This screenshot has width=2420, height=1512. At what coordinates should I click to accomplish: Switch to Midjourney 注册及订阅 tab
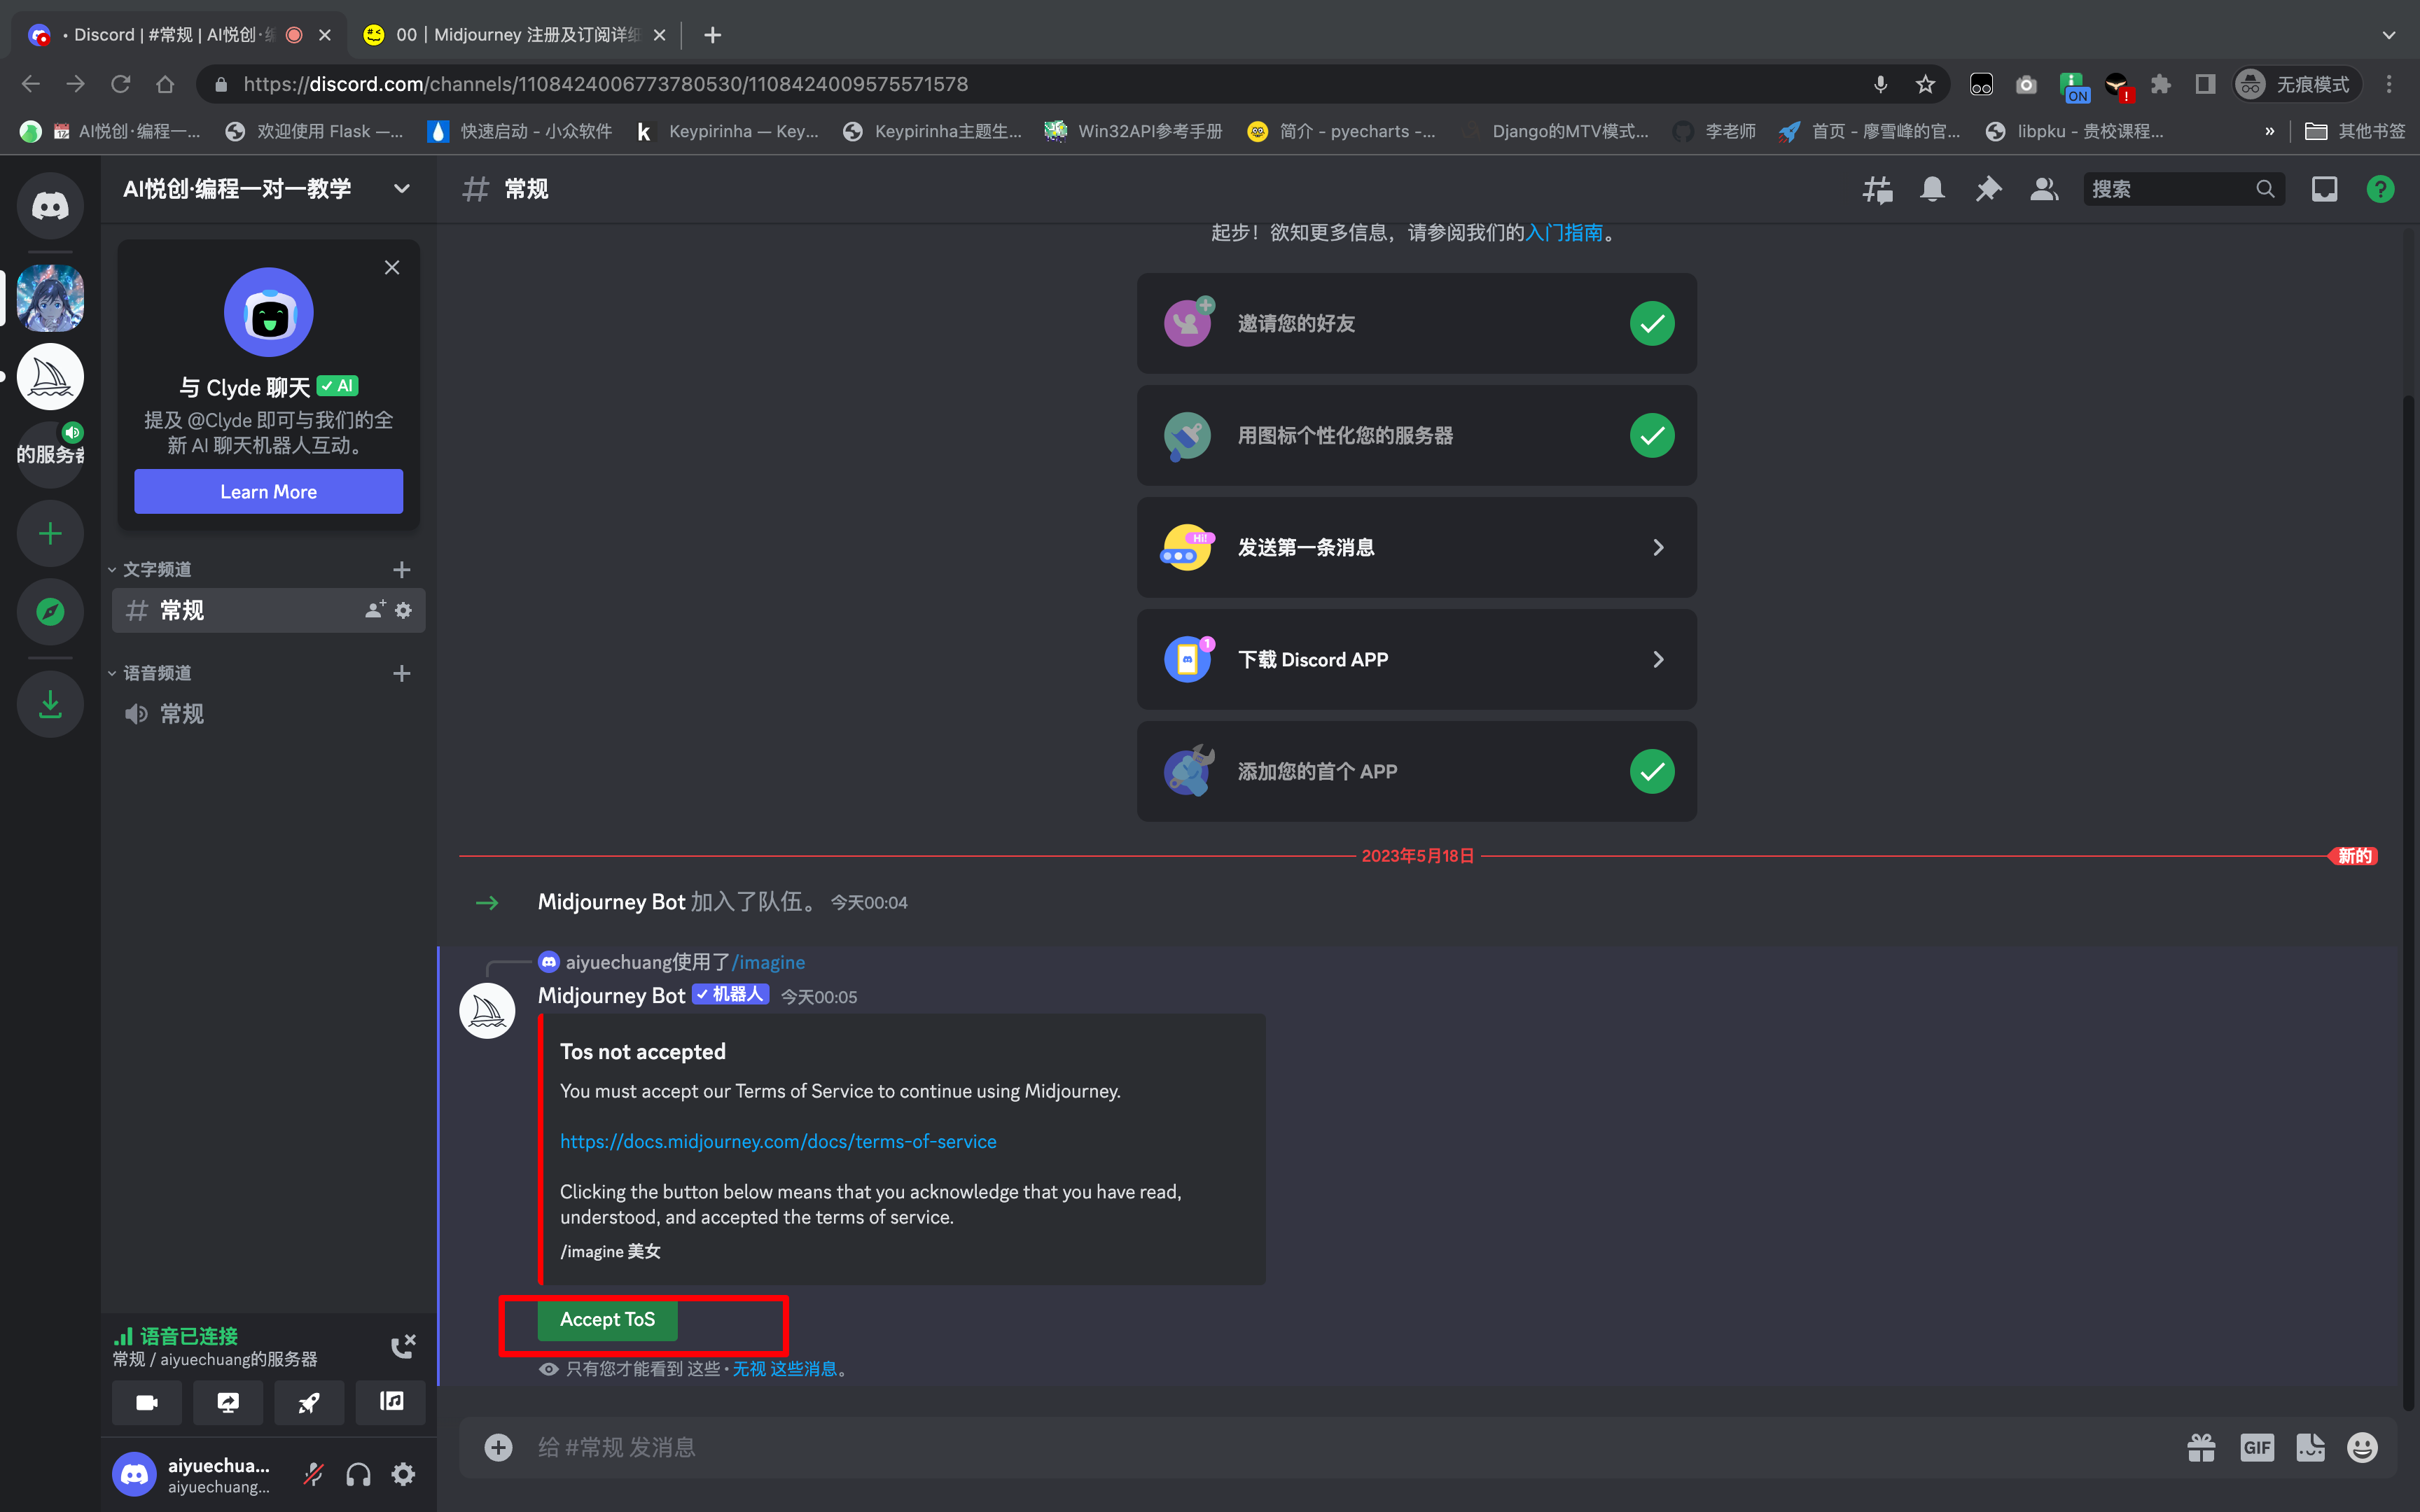[515, 35]
